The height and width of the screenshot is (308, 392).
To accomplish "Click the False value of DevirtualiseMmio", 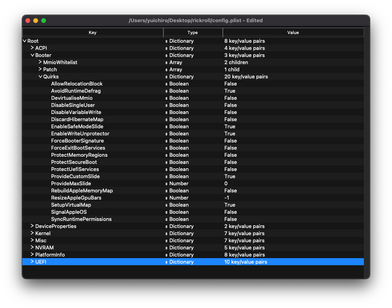I will pyautogui.click(x=230, y=98).
